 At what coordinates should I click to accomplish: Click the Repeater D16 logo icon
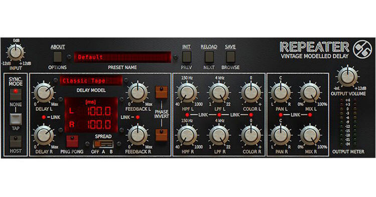362,49
